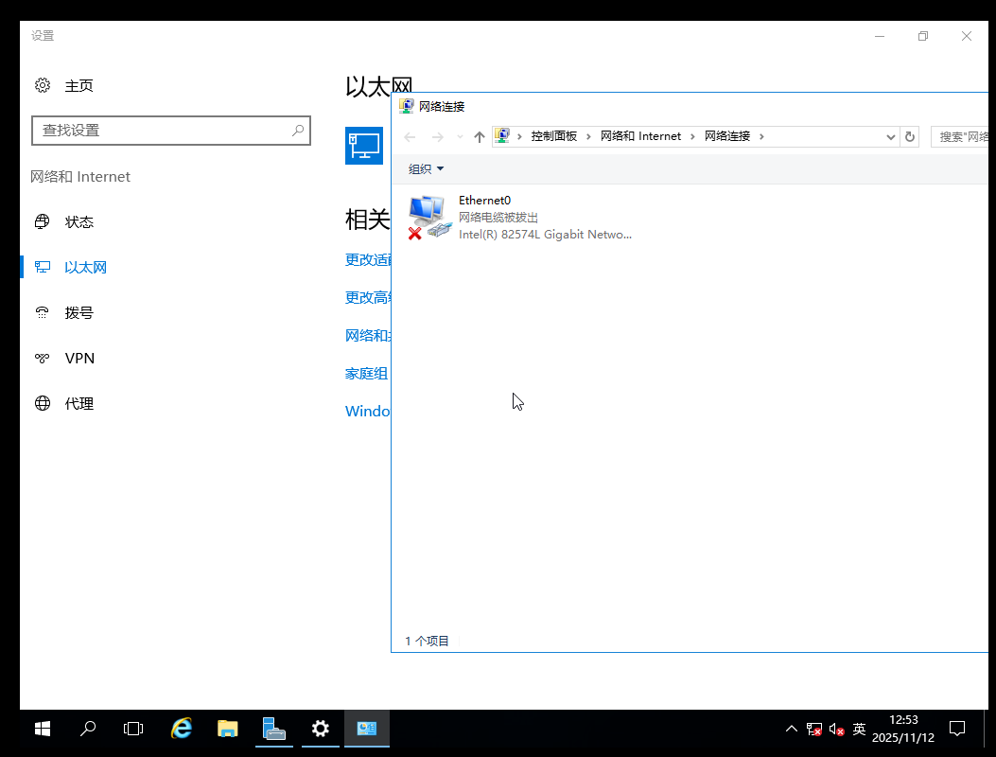Click the disconnected network tray icon
The width and height of the screenshot is (996, 757).
pos(813,729)
